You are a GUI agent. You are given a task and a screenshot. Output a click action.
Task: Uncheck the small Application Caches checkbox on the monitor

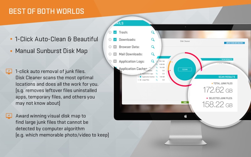[141, 77]
